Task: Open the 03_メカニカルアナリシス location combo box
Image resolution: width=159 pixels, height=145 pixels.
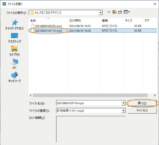Action: point(66,13)
